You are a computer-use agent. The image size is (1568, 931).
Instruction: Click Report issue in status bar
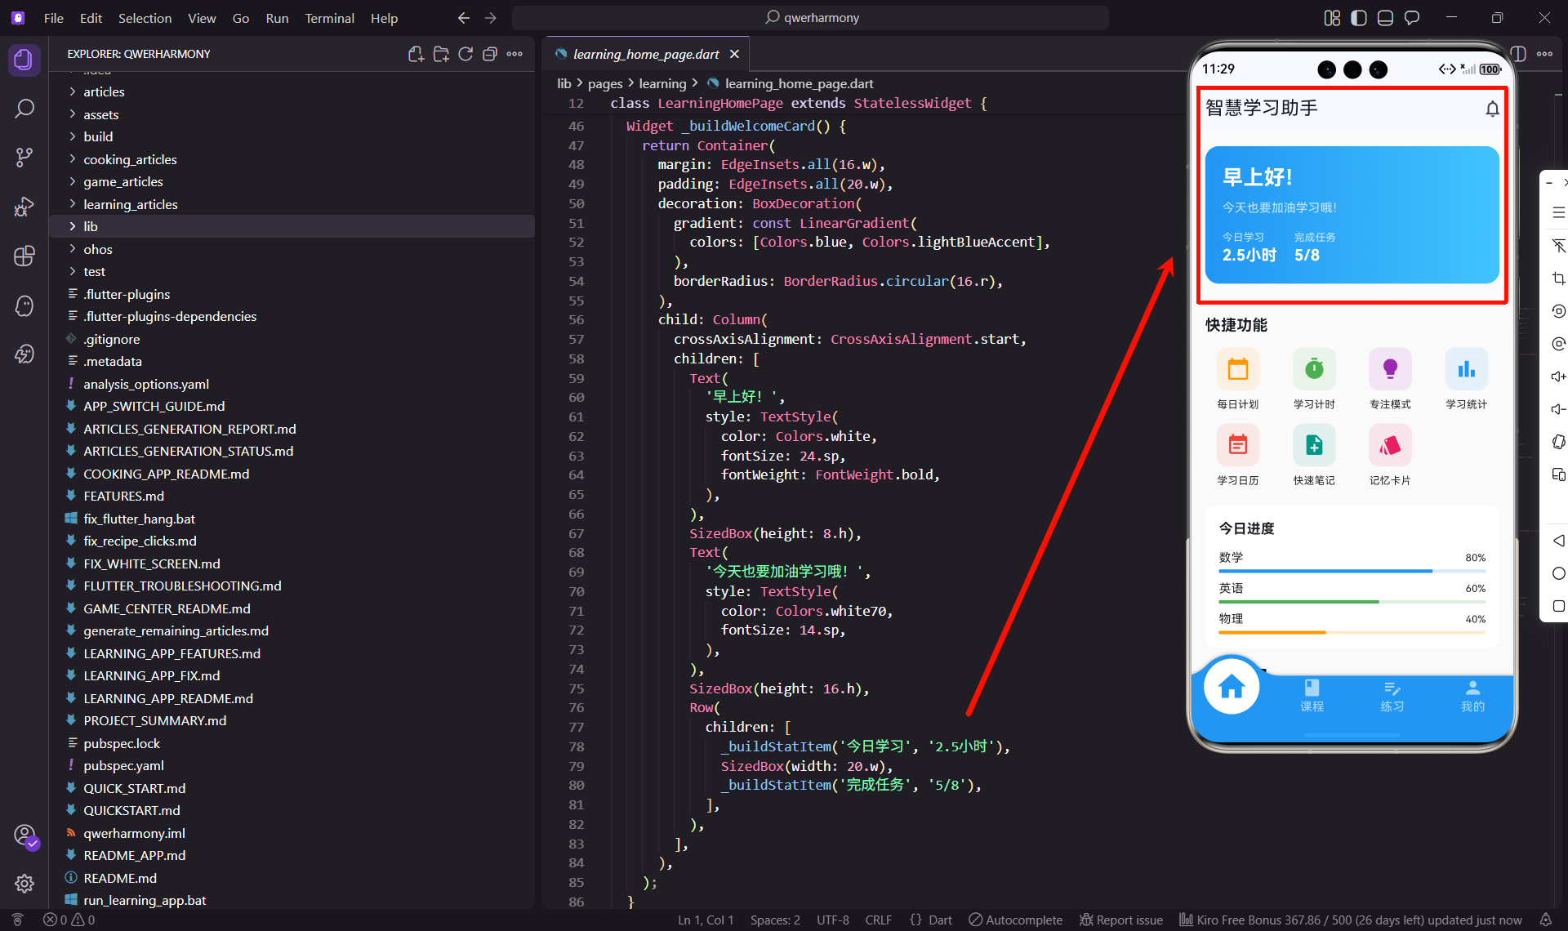(x=1120, y=920)
